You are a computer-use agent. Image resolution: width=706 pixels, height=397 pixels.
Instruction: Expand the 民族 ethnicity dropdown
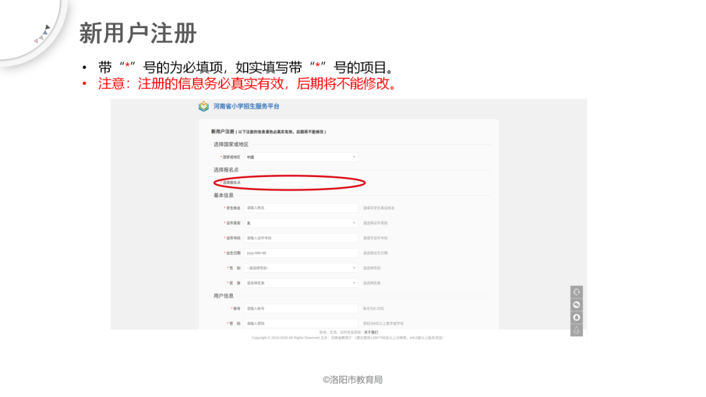click(x=301, y=283)
